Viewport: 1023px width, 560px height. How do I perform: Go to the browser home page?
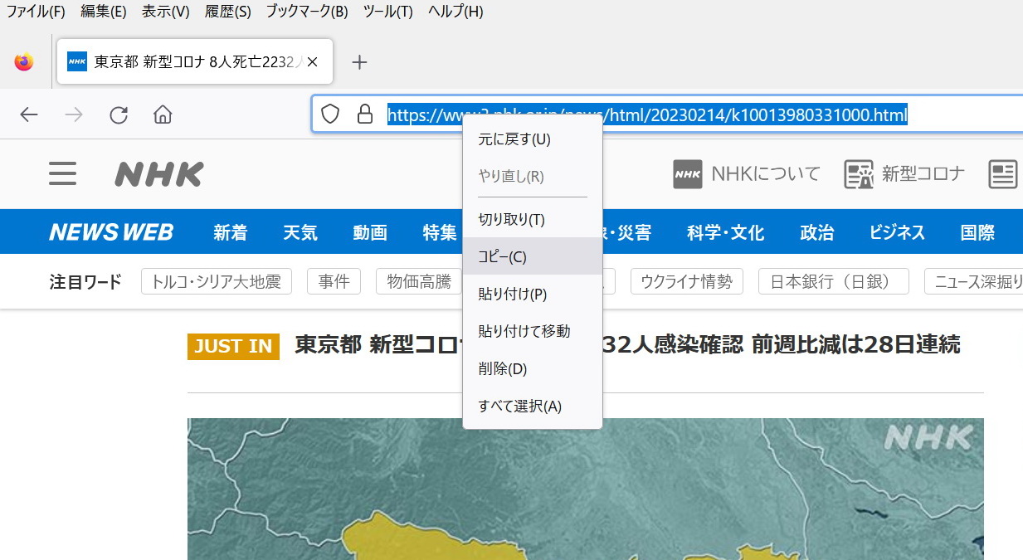(x=163, y=114)
